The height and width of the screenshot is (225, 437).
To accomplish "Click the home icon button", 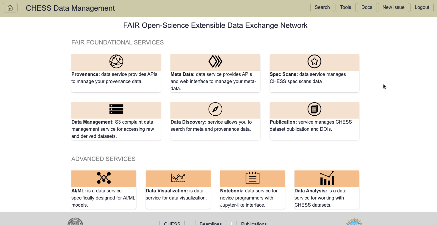I will [x=10, y=8].
